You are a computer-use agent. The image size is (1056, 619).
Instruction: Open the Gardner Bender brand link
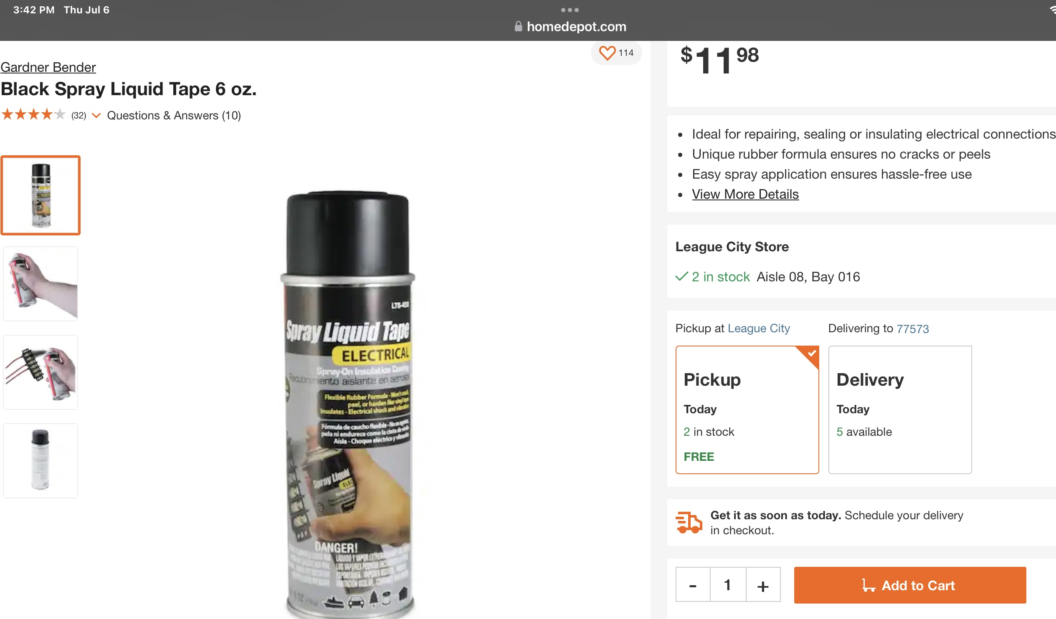(x=48, y=67)
